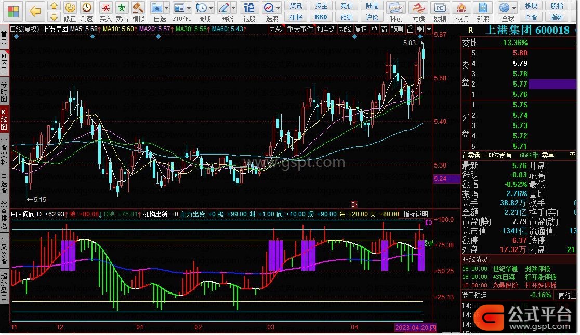The image size is (580, 335).
Task: Click the 卖出 sell icon
Action: click(x=122, y=11)
